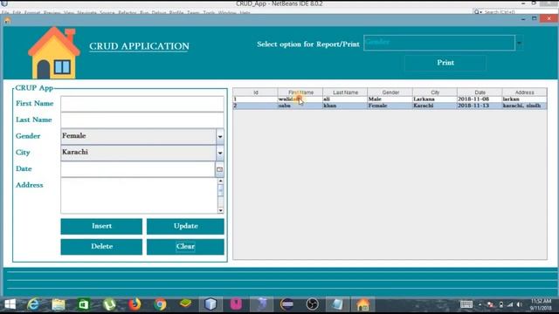Click the Date column header in table

(480, 92)
